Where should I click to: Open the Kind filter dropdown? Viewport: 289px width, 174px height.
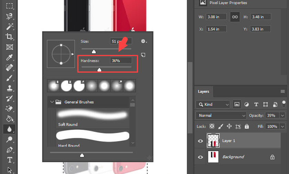pos(213,105)
